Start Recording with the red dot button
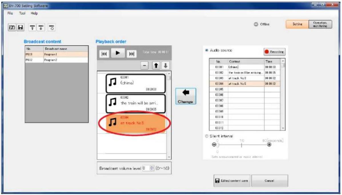This screenshot has width=342, height=195. click(274, 52)
